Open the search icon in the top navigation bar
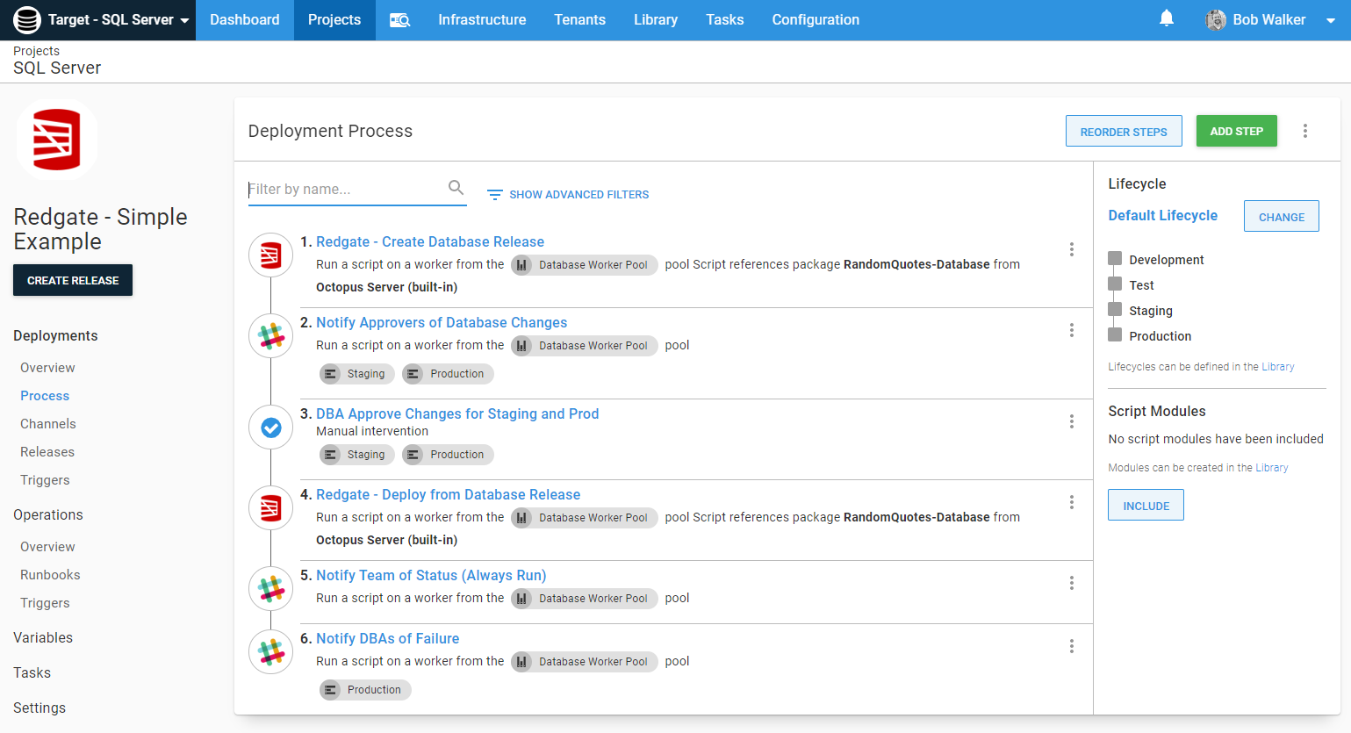Viewport: 1351px width, 733px height. pyautogui.click(x=399, y=19)
